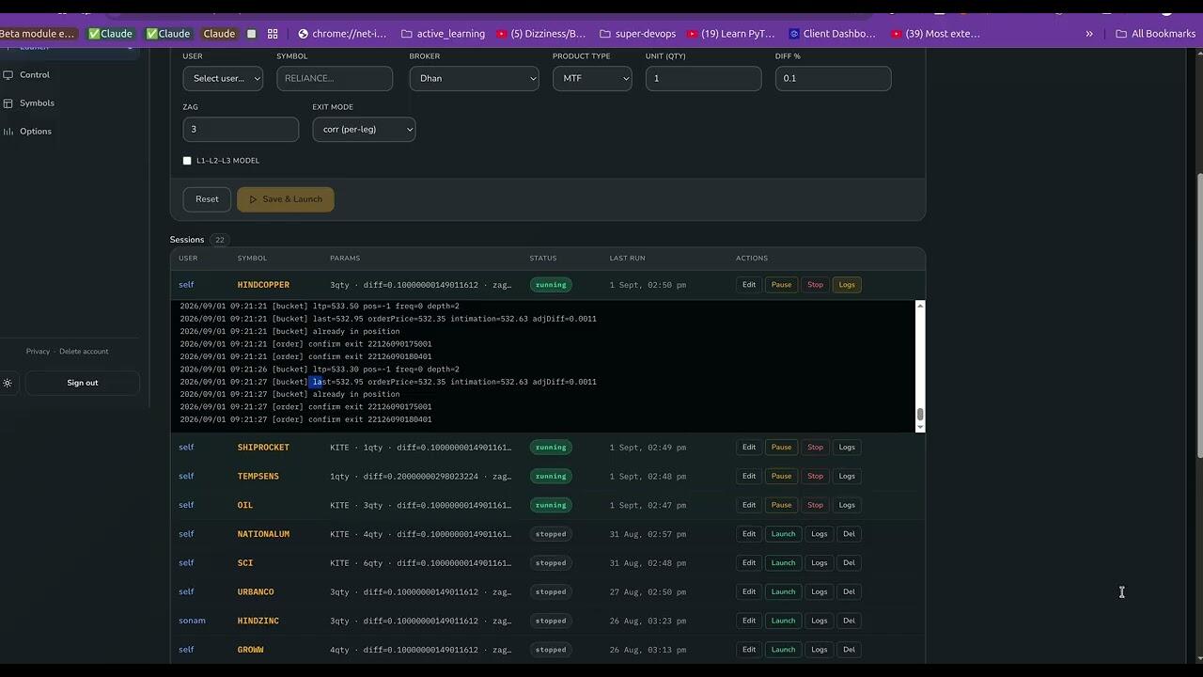Image resolution: width=1203 pixels, height=677 pixels.
Task: Open the Select user dropdown
Action: point(223,78)
